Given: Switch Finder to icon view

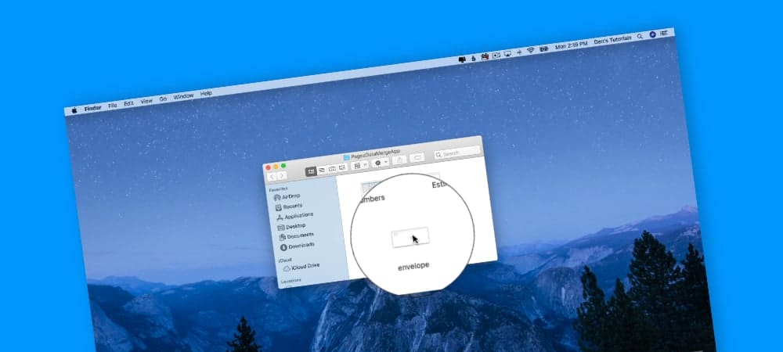Looking at the screenshot, I should pos(311,171).
